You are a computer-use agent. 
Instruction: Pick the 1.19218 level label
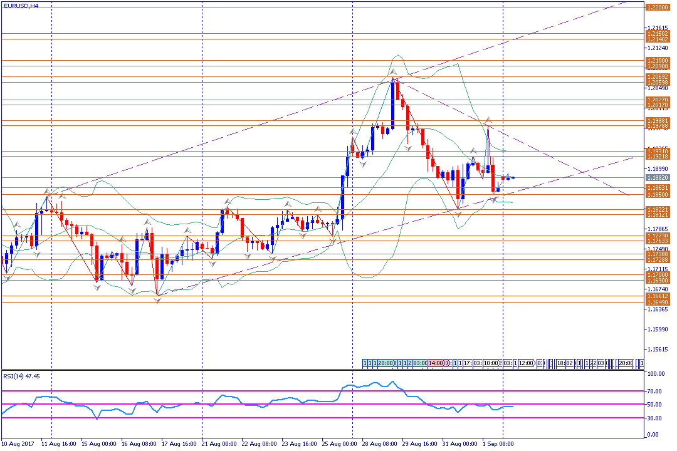tap(658, 156)
